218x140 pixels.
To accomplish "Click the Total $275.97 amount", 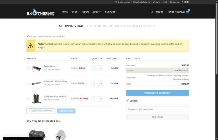I will 185,84.
